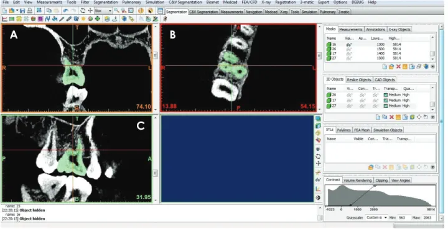
Task: Click the Save project floppy icon
Action: [22, 11]
